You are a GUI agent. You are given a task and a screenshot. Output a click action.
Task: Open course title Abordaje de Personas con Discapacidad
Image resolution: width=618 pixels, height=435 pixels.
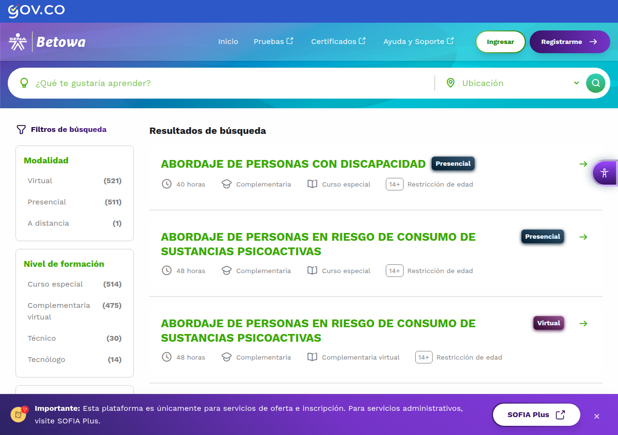tap(293, 164)
